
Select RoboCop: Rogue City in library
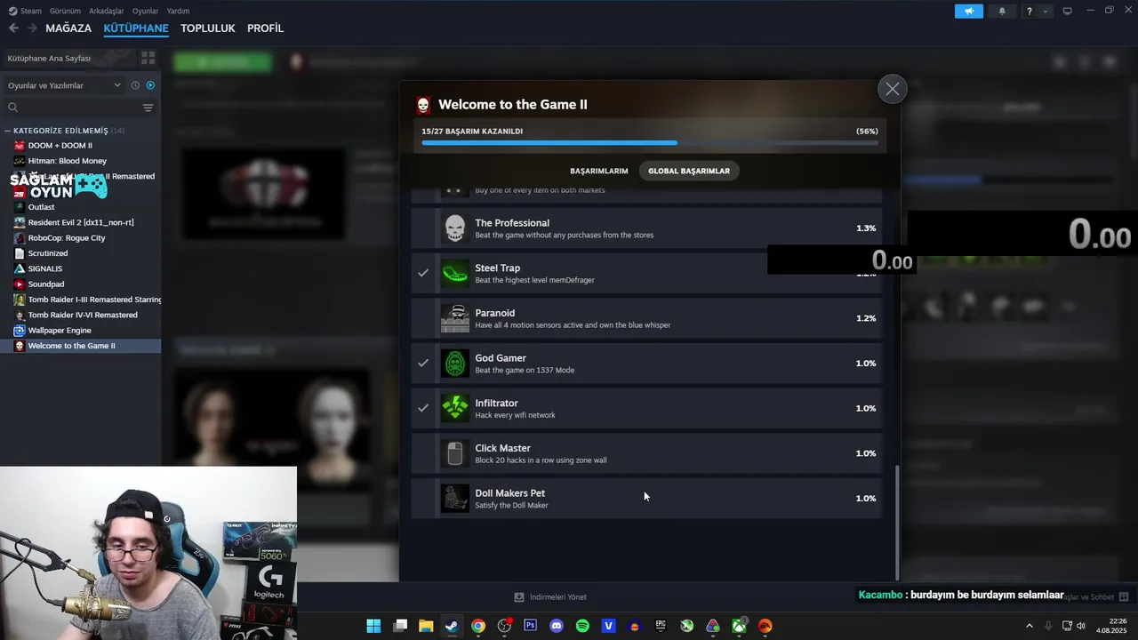[x=67, y=238]
